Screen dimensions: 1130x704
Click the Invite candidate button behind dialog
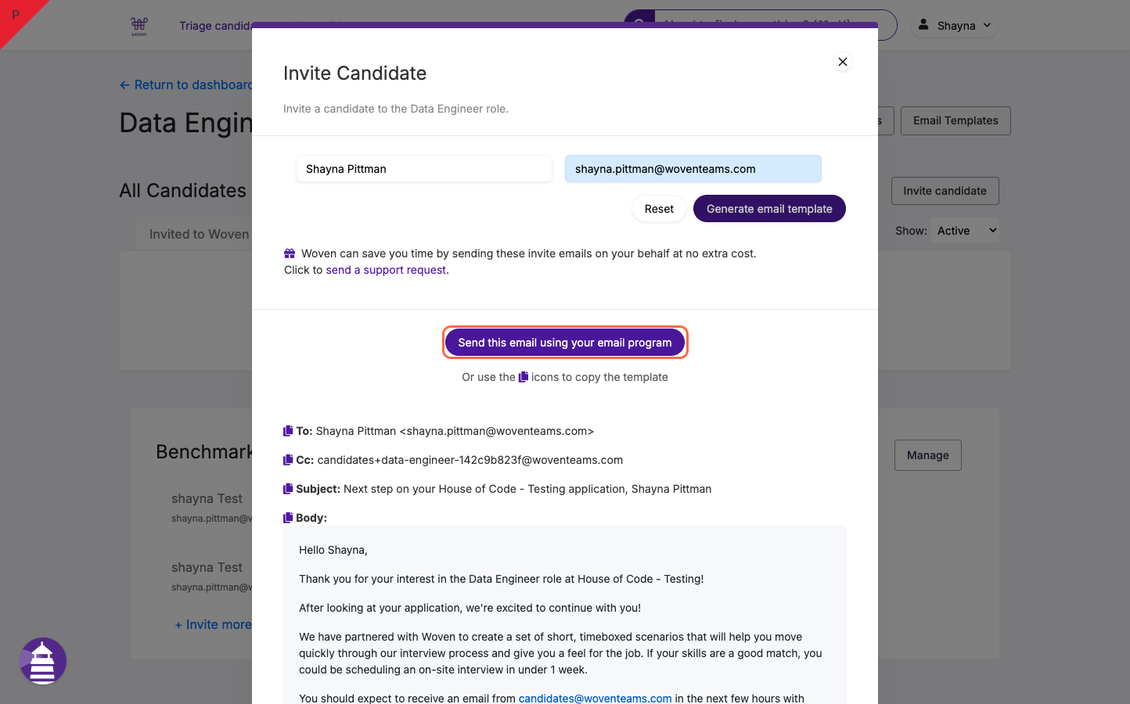pos(945,191)
